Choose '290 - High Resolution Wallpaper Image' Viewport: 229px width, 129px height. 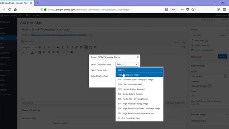click(x=140, y=113)
